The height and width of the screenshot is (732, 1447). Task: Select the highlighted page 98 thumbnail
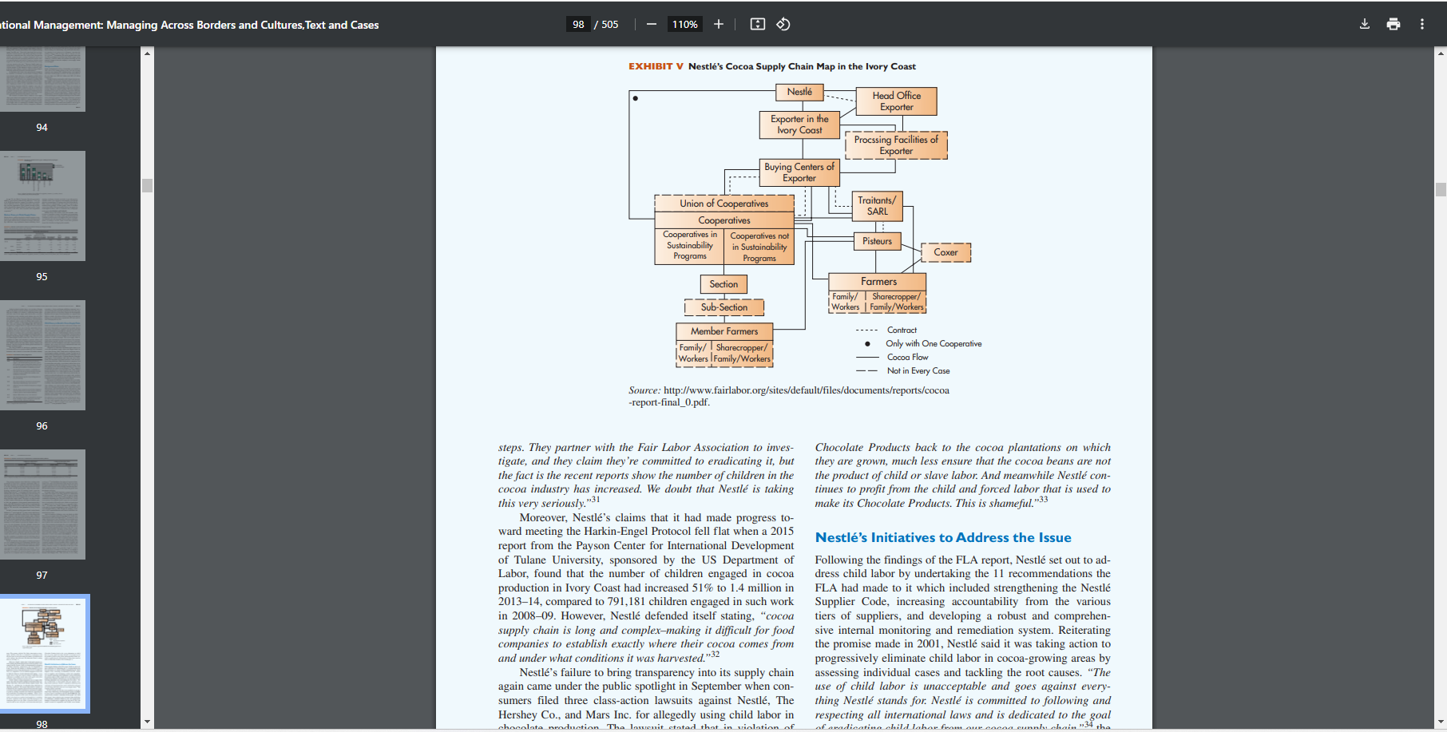coord(44,653)
